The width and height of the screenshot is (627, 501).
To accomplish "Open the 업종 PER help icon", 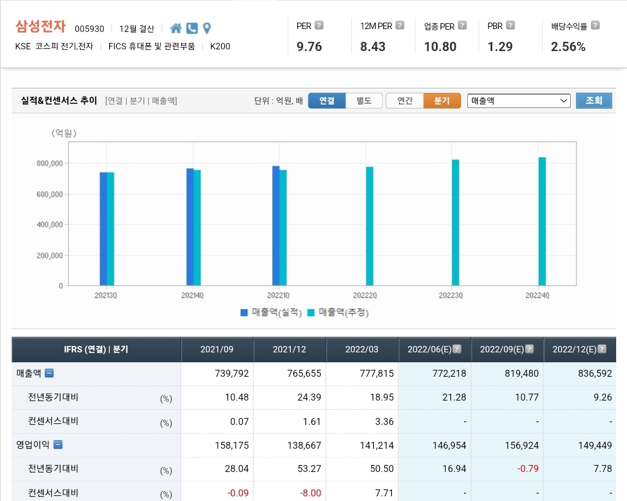I will point(462,25).
